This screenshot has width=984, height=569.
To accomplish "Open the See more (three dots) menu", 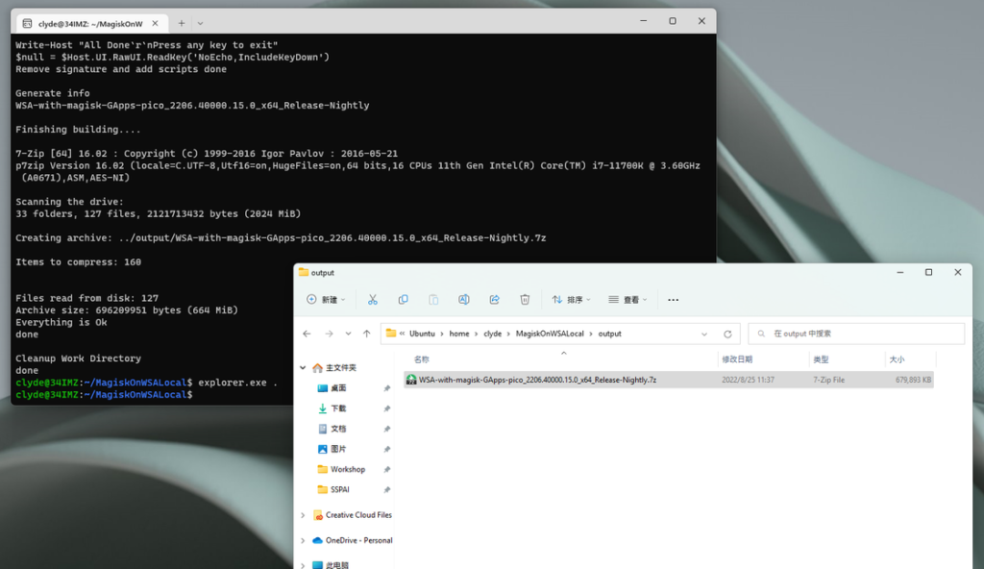I will [x=673, y=300].
